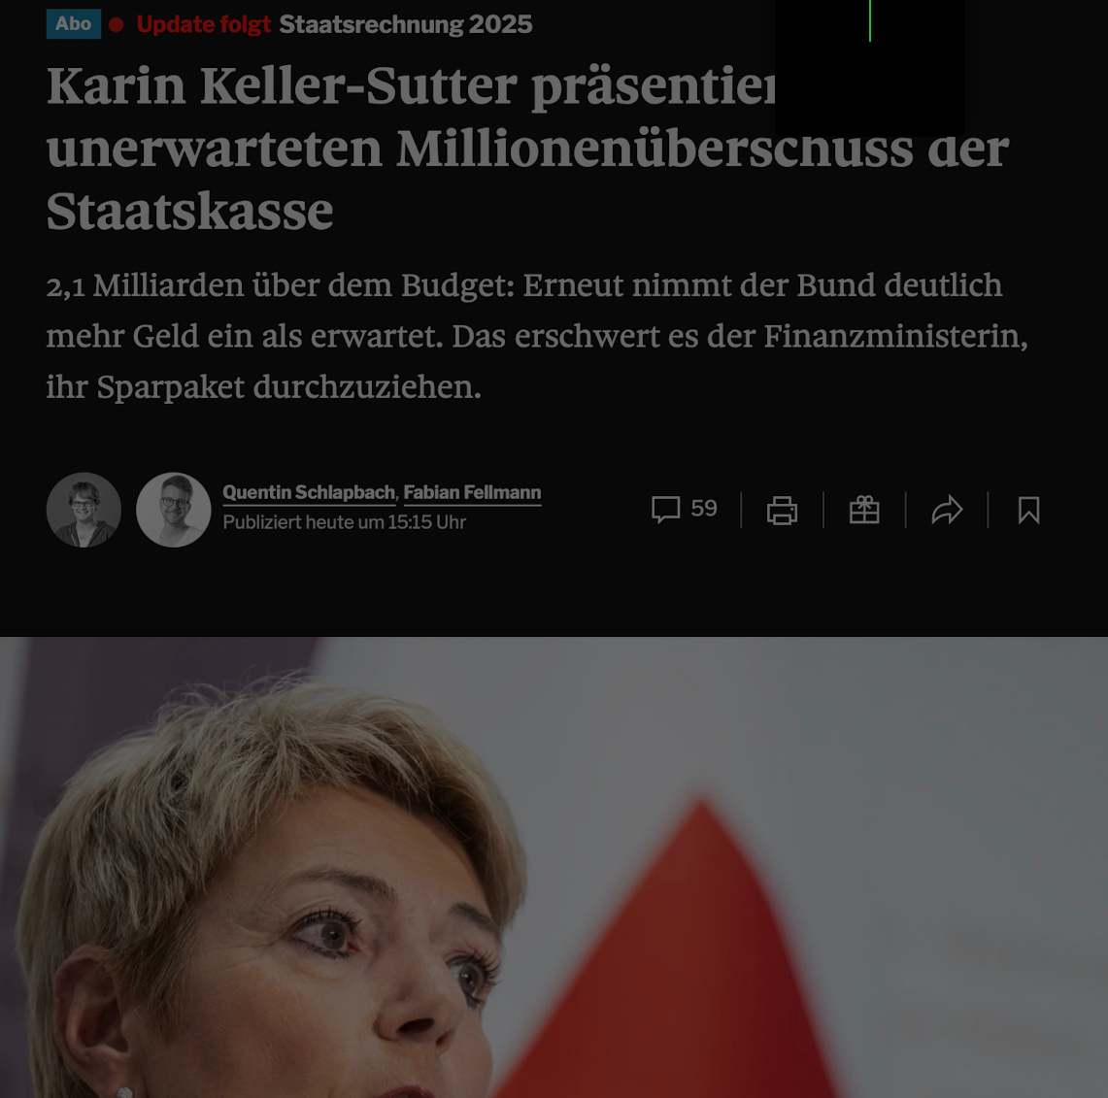Click the Publiziert heute um 15:15 Uhr timestamp
Screen dimensions: 1108x1098
344,522
